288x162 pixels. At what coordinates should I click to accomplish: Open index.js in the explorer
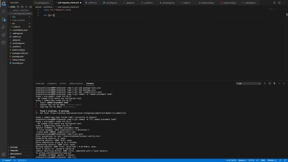point(17,27)
